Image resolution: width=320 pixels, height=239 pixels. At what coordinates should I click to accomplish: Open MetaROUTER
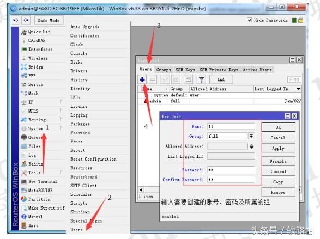click(40, 191)
